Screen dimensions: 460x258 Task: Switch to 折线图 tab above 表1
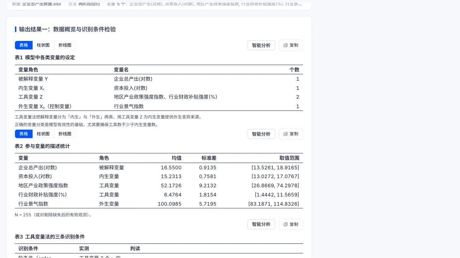(x=65, y=45)
